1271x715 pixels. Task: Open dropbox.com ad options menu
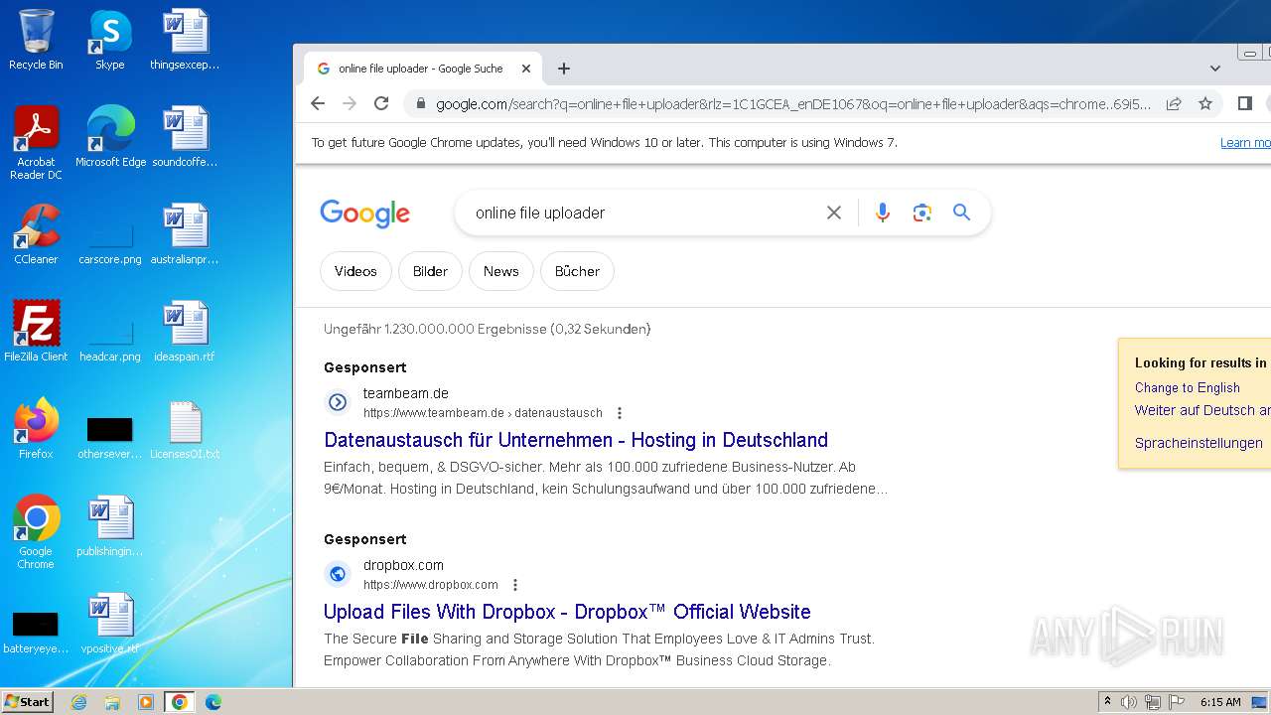(515, 585)
